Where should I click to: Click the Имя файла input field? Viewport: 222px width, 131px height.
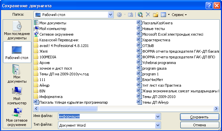coord(107,116)
